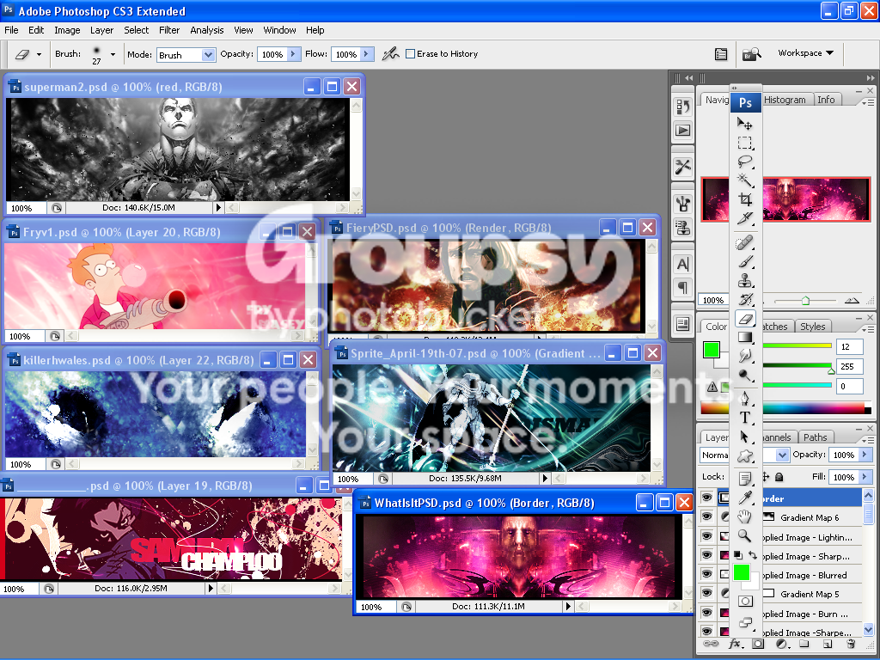Open the Filter menu

(169, 30)
